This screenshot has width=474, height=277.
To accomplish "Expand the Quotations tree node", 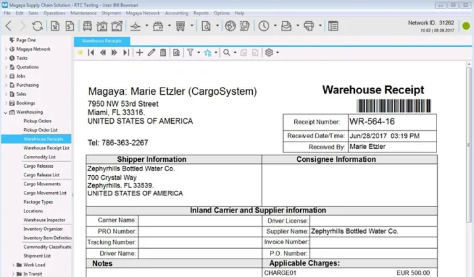I will tap(6, 67).
